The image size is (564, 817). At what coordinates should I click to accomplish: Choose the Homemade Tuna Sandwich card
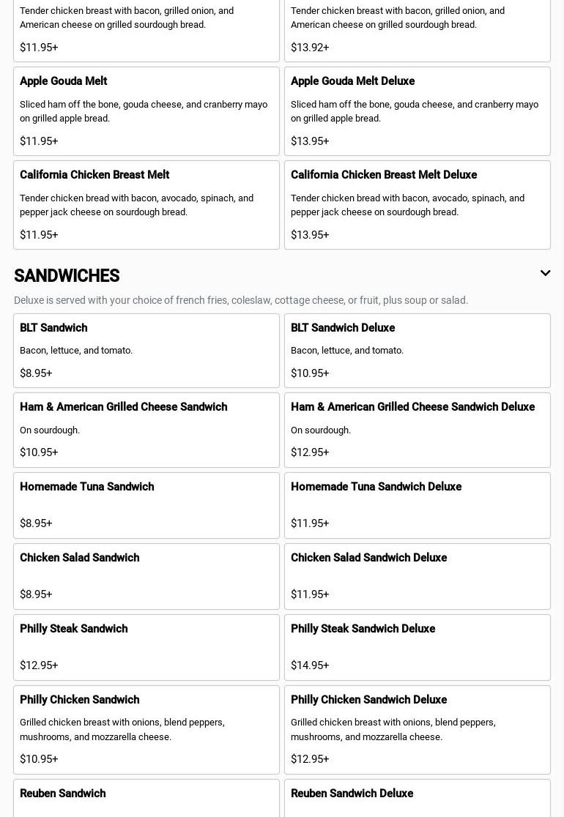click(x=146, y=505)
